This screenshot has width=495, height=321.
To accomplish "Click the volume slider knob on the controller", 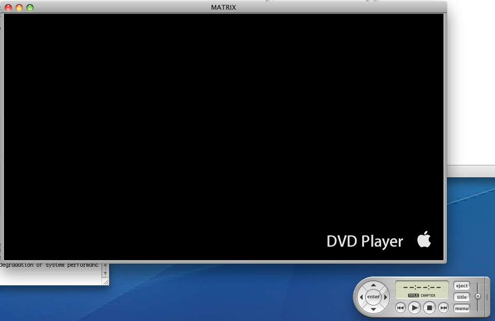I will pyautogui.click(x=478, y=296).
